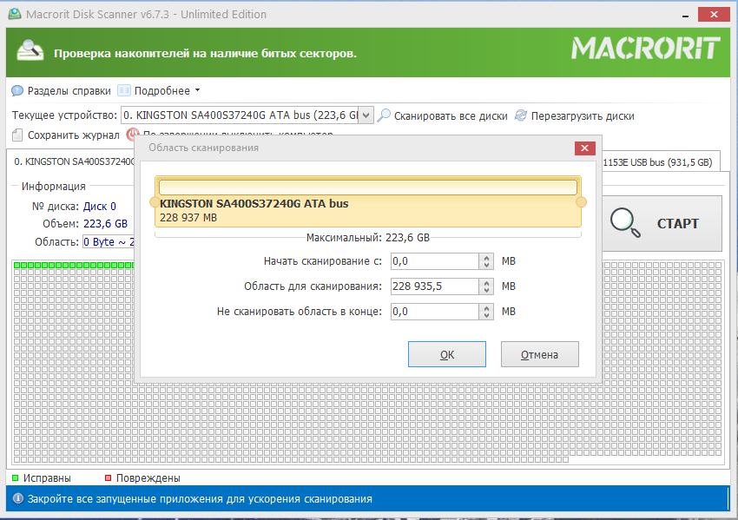Click the Разделы справки link
The image size is (738, 520).
(x=69, y=91)
